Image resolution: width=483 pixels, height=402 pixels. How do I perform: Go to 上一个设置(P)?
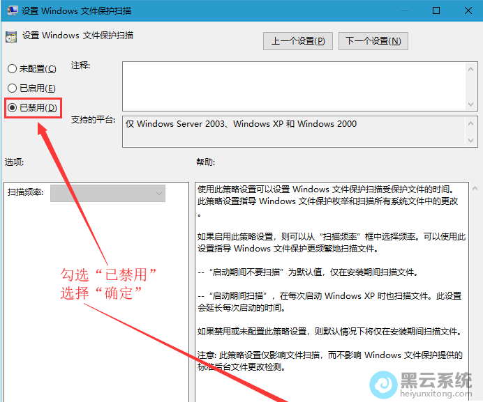(x=297, y=41)
